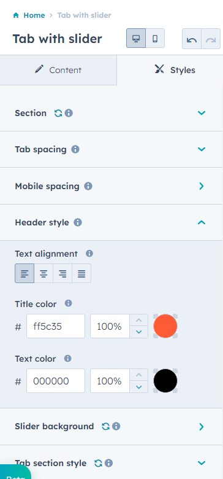
Task: Expand the Mobile spacing section
Action: click(202, 186)
